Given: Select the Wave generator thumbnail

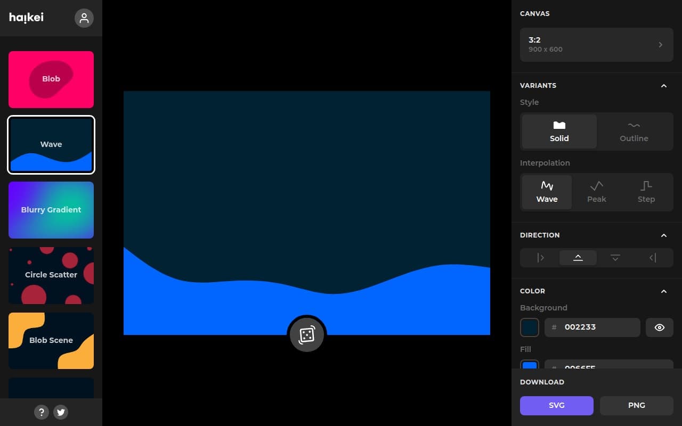Looking at the screenshot, I should (51, 145).
